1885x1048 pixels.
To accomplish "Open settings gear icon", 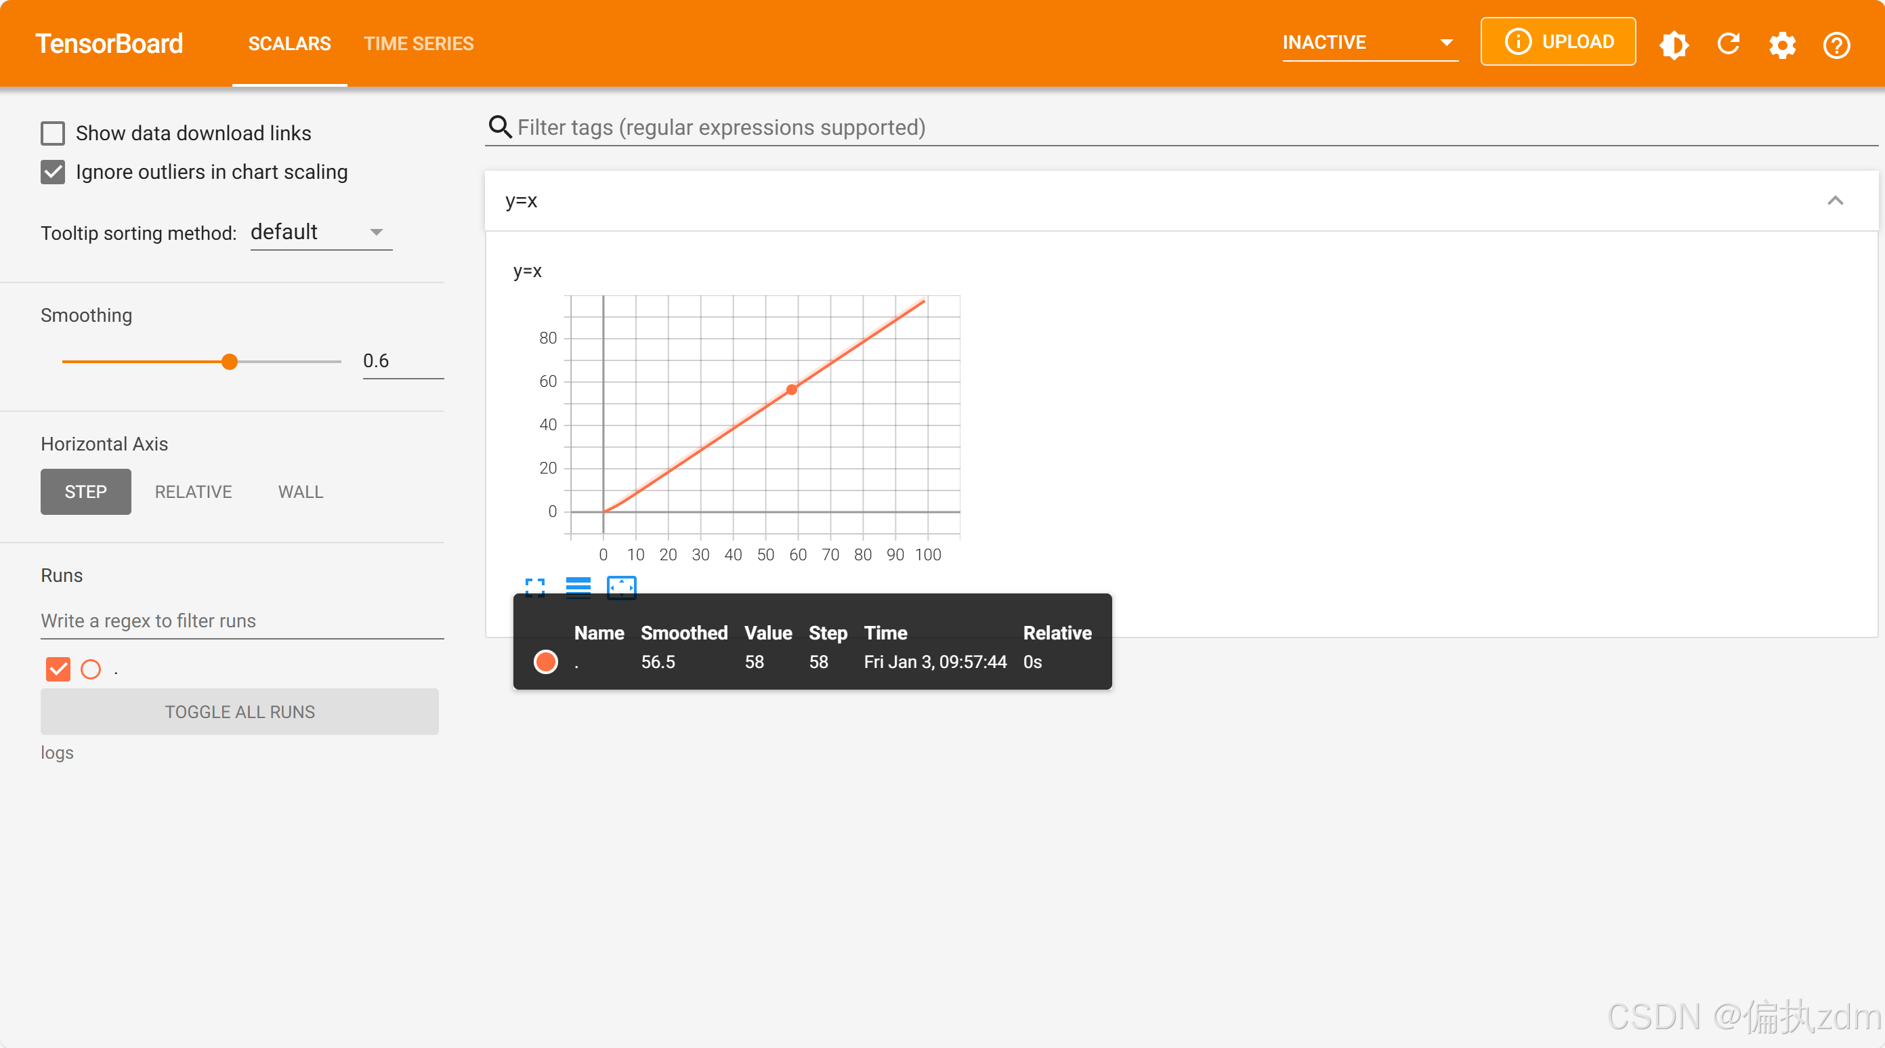I will pyautogui.click(x=1782, y=45).
